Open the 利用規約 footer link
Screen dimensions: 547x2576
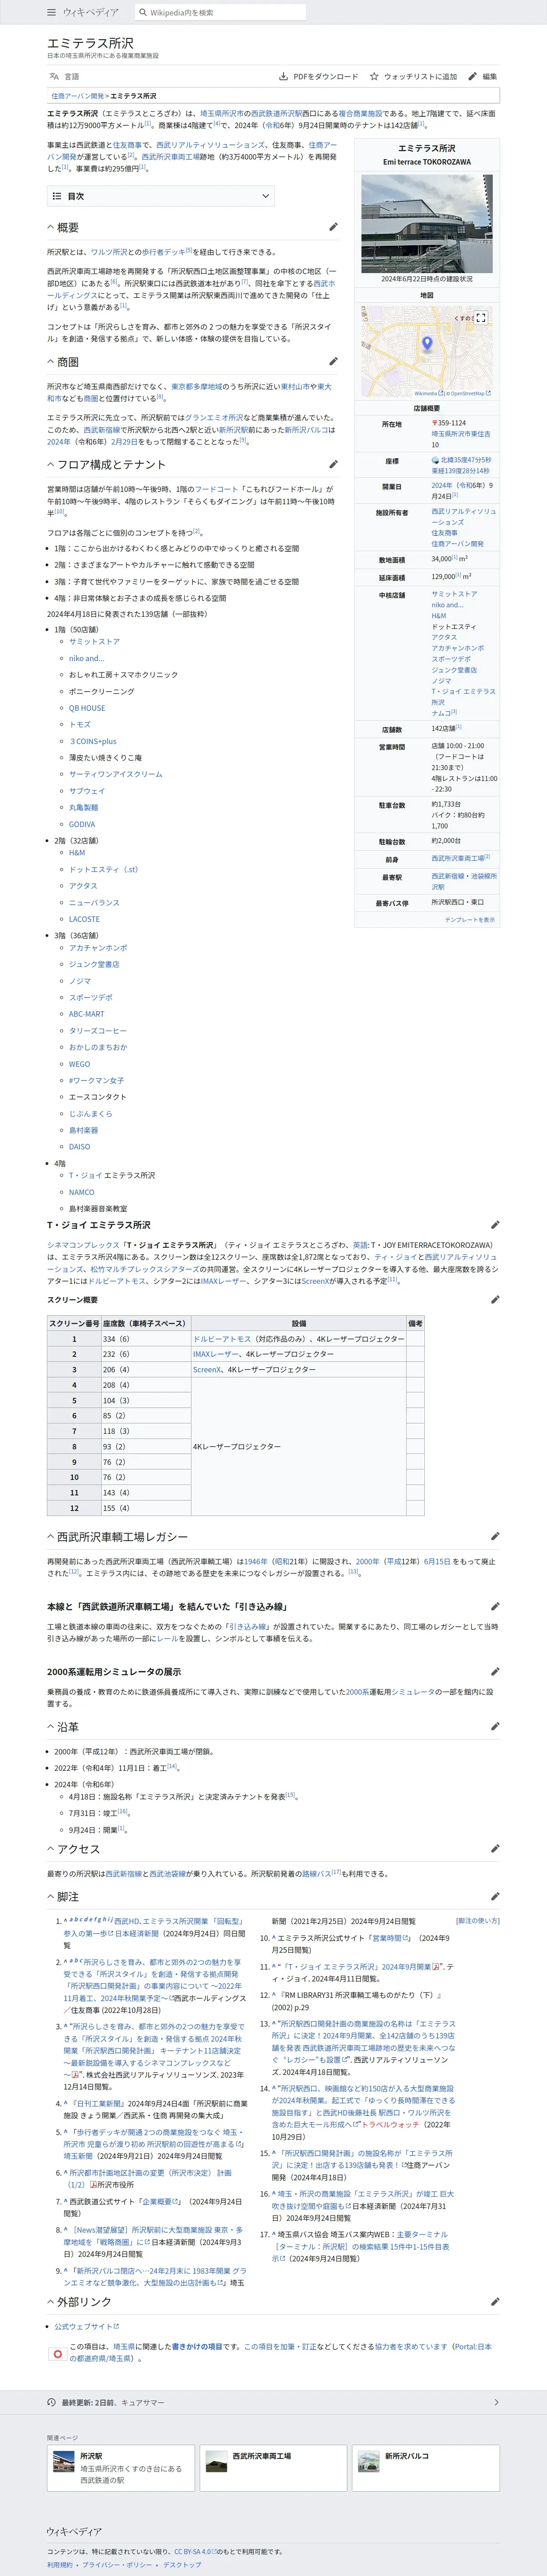tap(60, 2565)
